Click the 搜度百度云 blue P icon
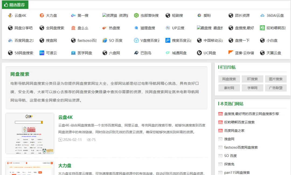 coord(168,40)
